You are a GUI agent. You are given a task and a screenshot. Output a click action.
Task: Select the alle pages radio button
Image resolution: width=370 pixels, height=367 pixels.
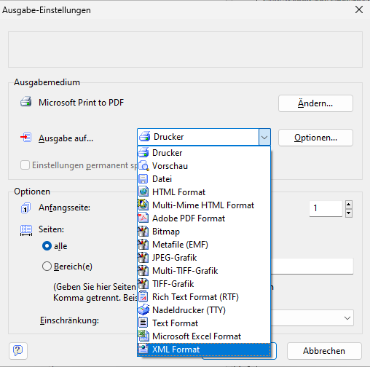tap(47, 246)
